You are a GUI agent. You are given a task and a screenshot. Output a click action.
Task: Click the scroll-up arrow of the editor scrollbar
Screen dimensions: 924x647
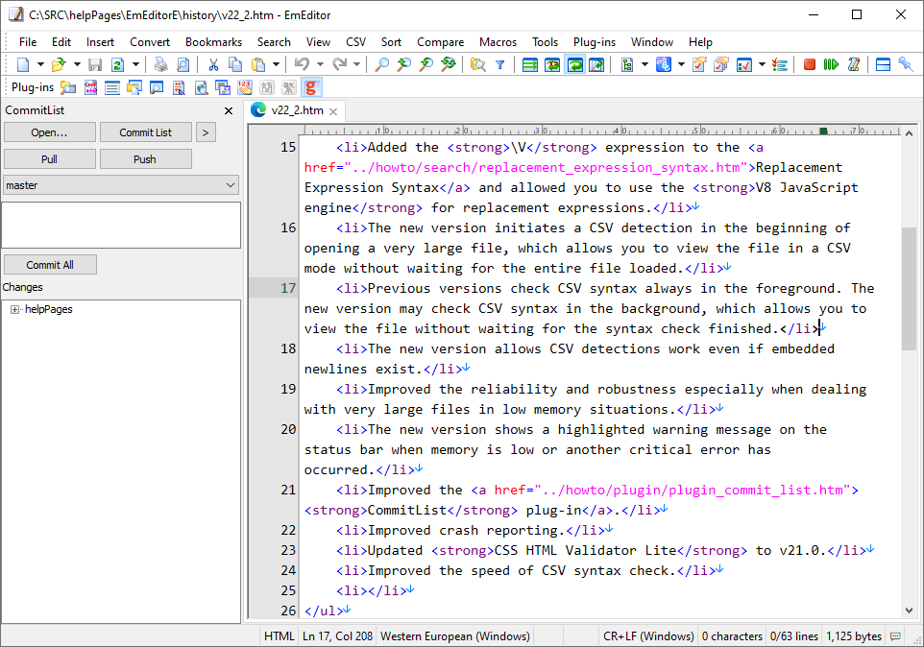point(909,133)
